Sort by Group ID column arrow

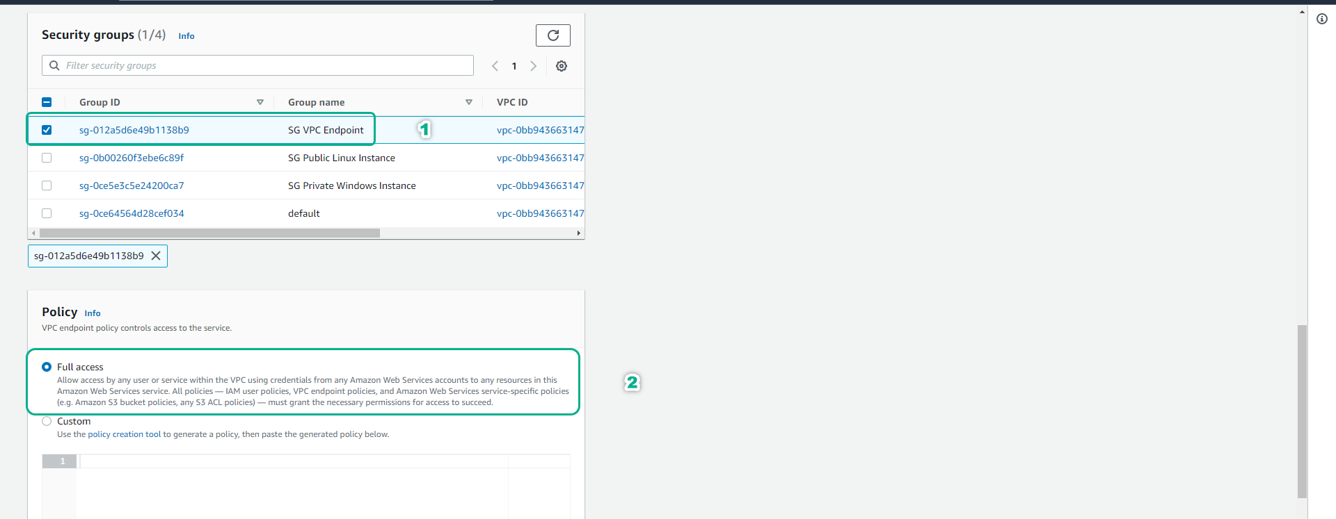click(260, 102)
